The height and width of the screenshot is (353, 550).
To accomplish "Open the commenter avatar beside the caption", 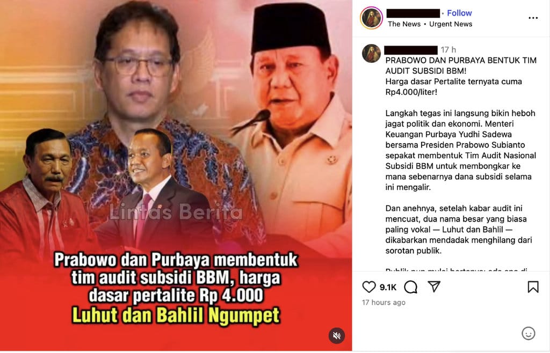I will tap(371, 54).
